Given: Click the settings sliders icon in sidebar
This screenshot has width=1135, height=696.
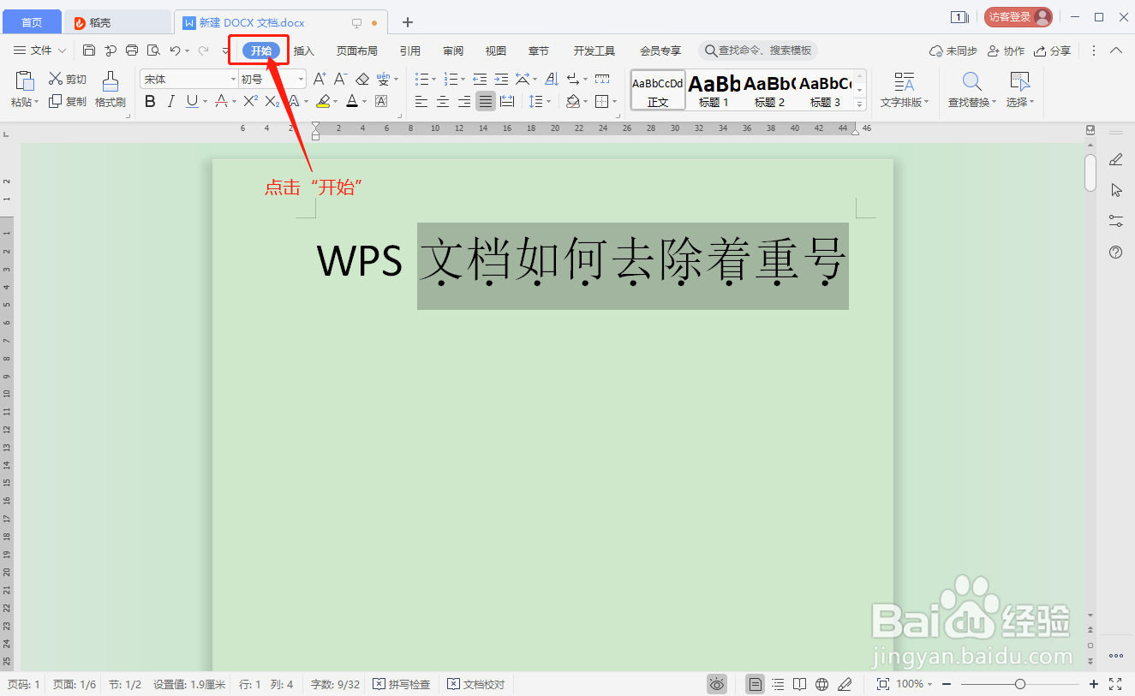Looking at the screenshot, I should 1115,220.
